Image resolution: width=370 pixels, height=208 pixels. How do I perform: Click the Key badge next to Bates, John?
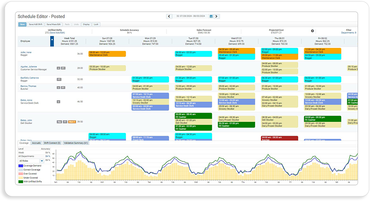point(59,122)
